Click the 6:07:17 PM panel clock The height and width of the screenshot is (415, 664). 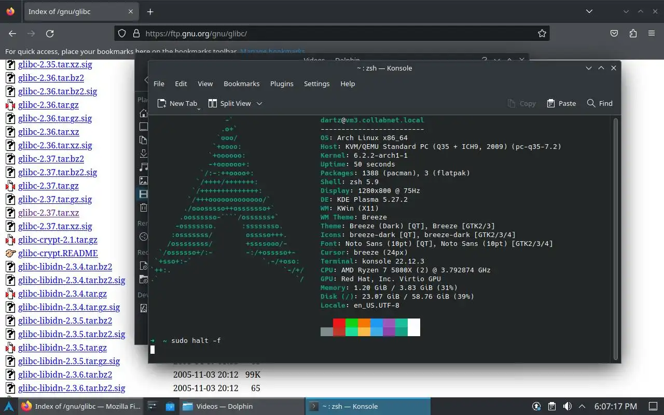coord(616,406)
